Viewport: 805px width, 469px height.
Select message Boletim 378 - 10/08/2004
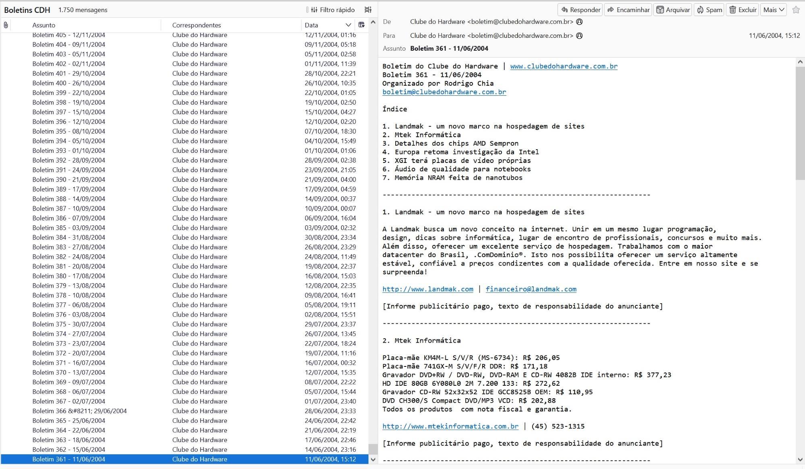tap(184, 296)
